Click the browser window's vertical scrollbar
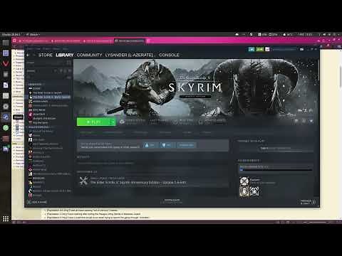Viewport: 342px width, 256px height. (341, 77)
